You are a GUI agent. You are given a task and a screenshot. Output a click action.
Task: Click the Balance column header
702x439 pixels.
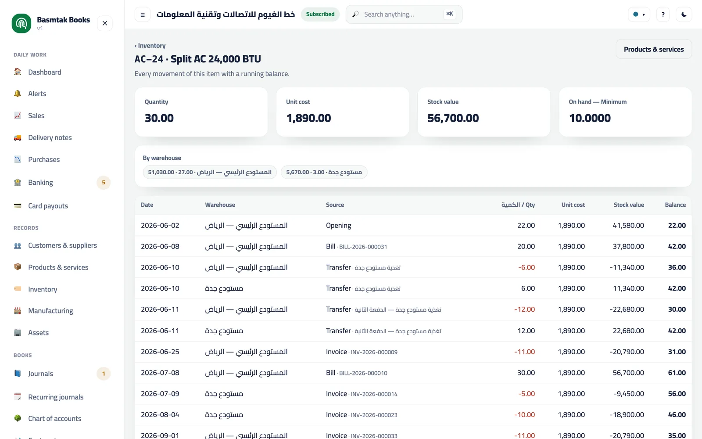(675, 205)
